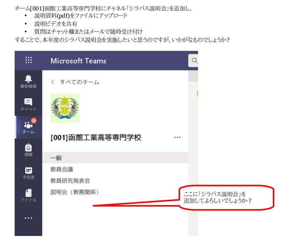Open the 教員研究発表会 channel

coord(70,181)
